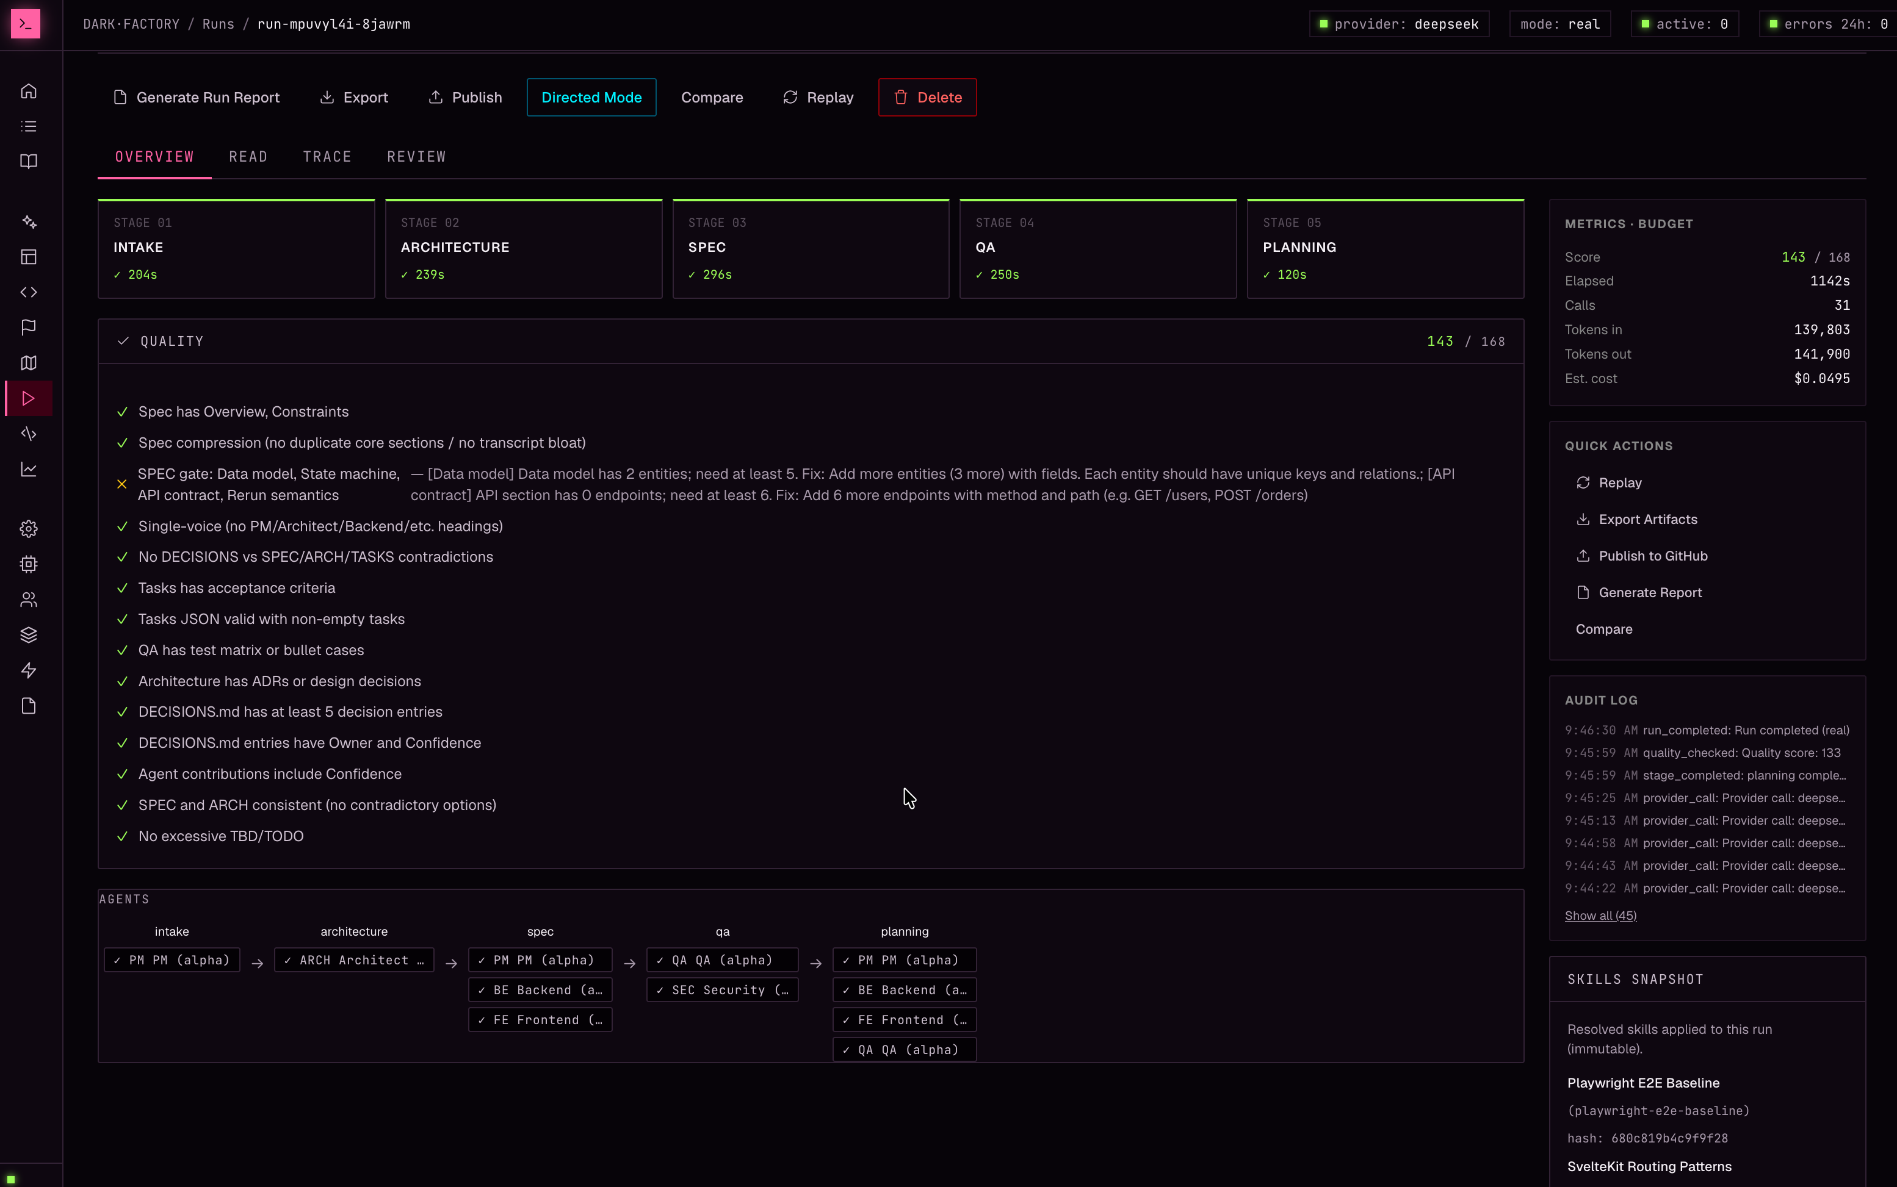Viewport: 1897px width, 1187px height.
Task: Select the Stage 05 Planning card
Action: (1386, 249)
